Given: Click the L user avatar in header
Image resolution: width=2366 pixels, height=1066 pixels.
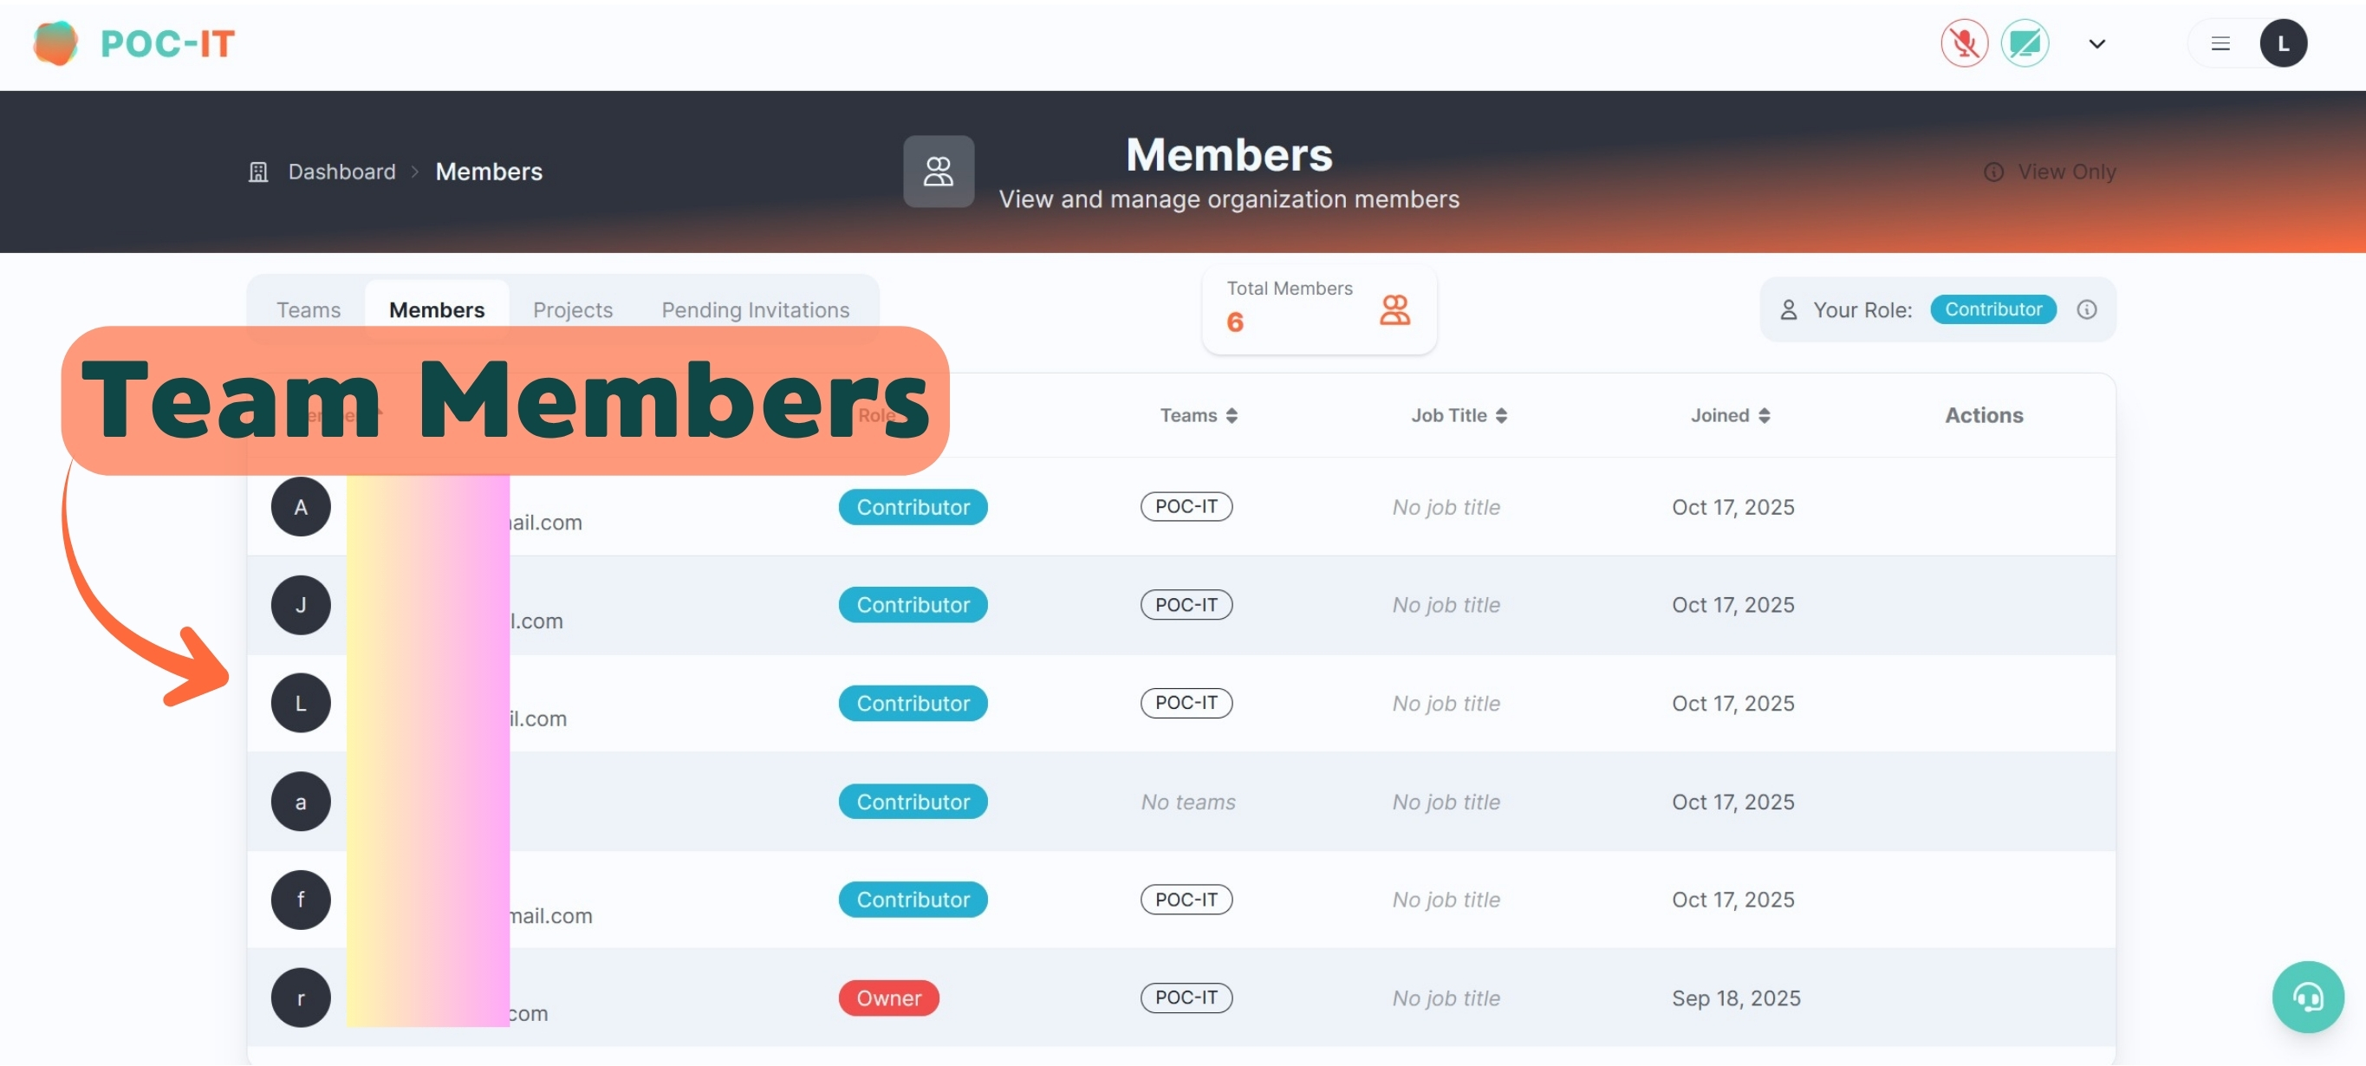Looking at the screenshot, I should [x=2283, y=44].
